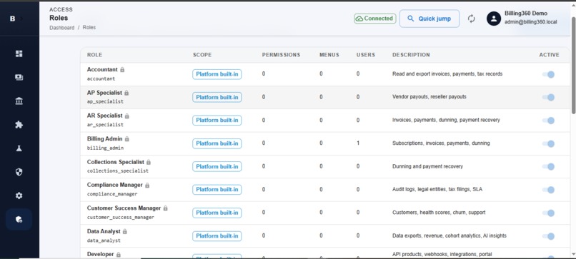Click the user avatar icon

pos(494,19)
